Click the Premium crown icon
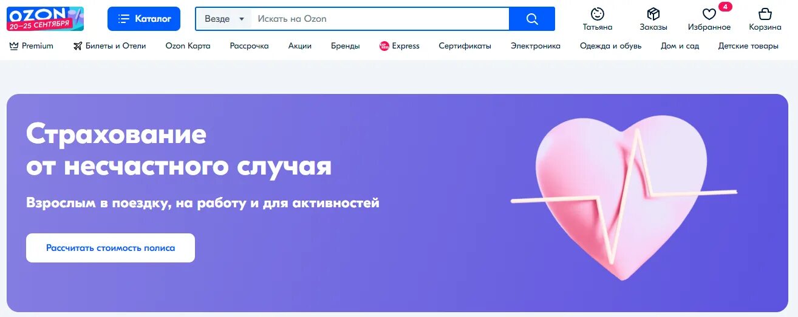This screenshot has height=317, width=798. [x=15, y=46]
